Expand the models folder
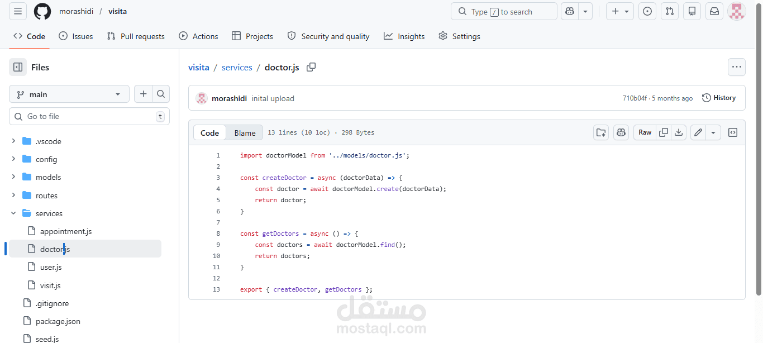This screenshot has width=763, height=343. [x=13, y=177]
